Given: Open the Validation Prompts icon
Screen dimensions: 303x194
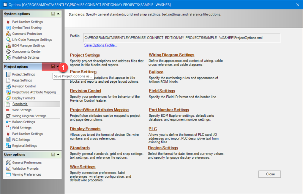Looking at the screenshot, I should pyautogui.click(x=8, y=169).
